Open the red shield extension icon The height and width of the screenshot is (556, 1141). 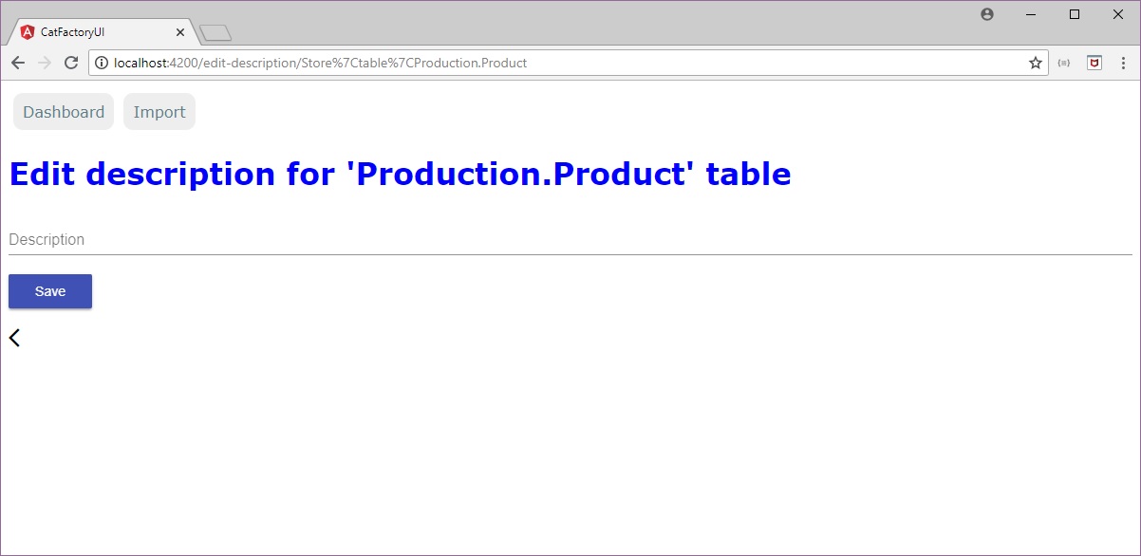[x=1094, y=63]
